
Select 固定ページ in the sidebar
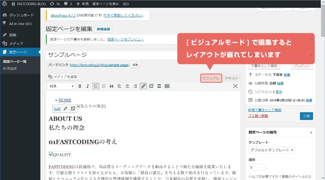pos(20,52)
